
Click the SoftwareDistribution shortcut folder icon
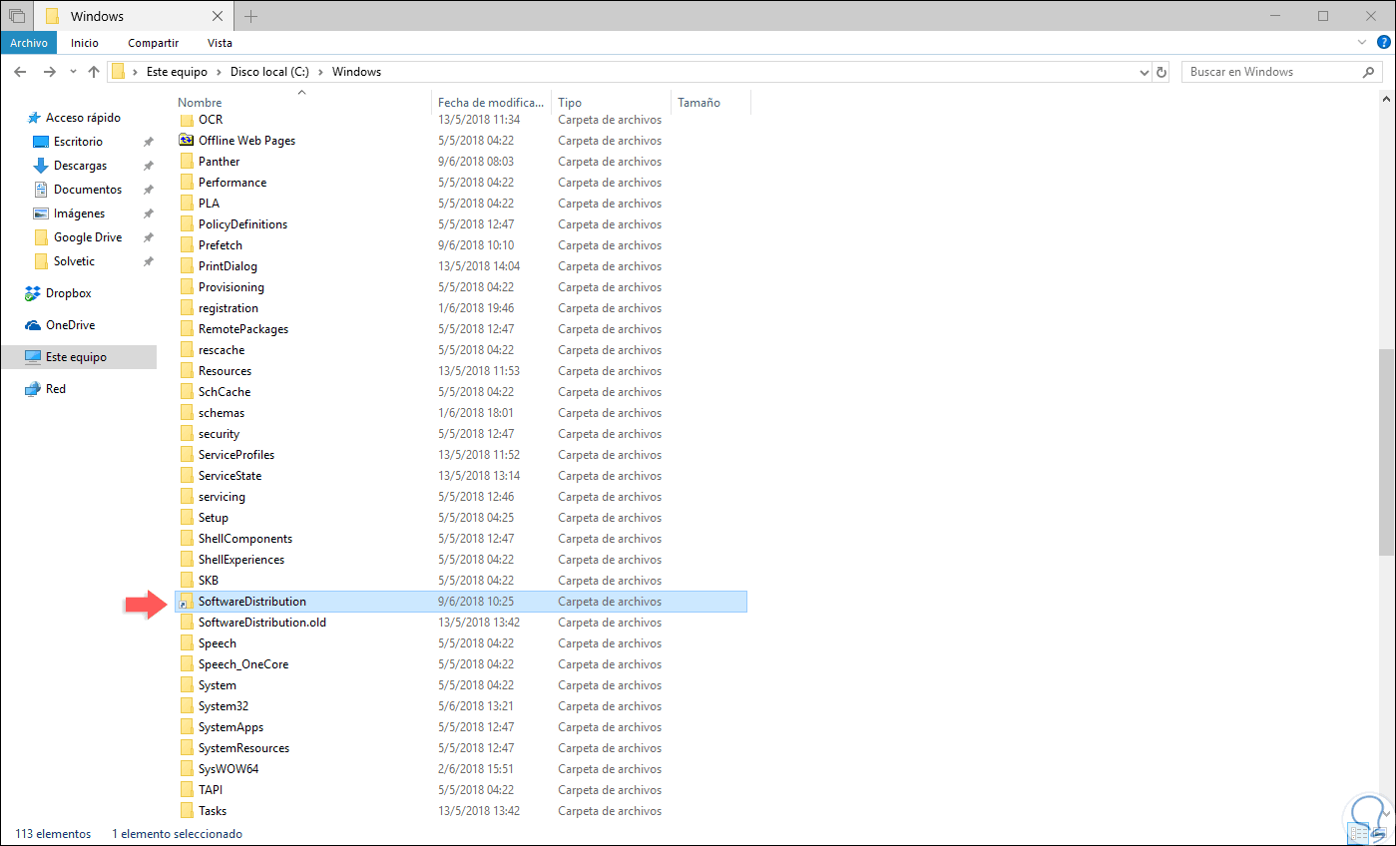point(186,602)
